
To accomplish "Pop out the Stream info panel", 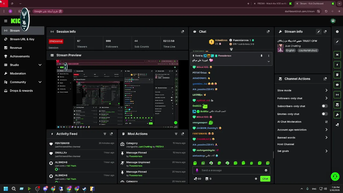I will 325,32.
